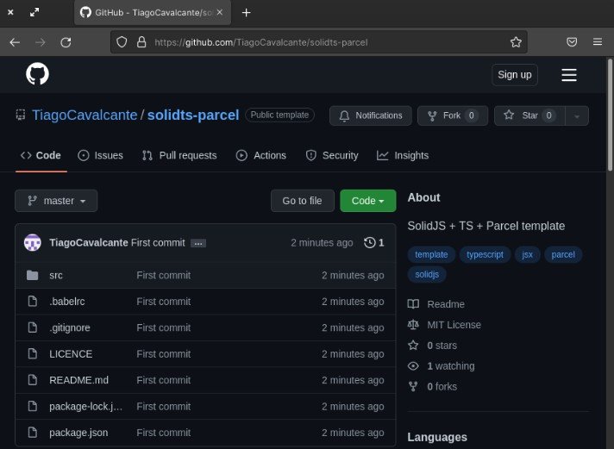Click the package.json file icon
Image resolution: width=614 pixels, height=449 pixels.
(33, 433)
